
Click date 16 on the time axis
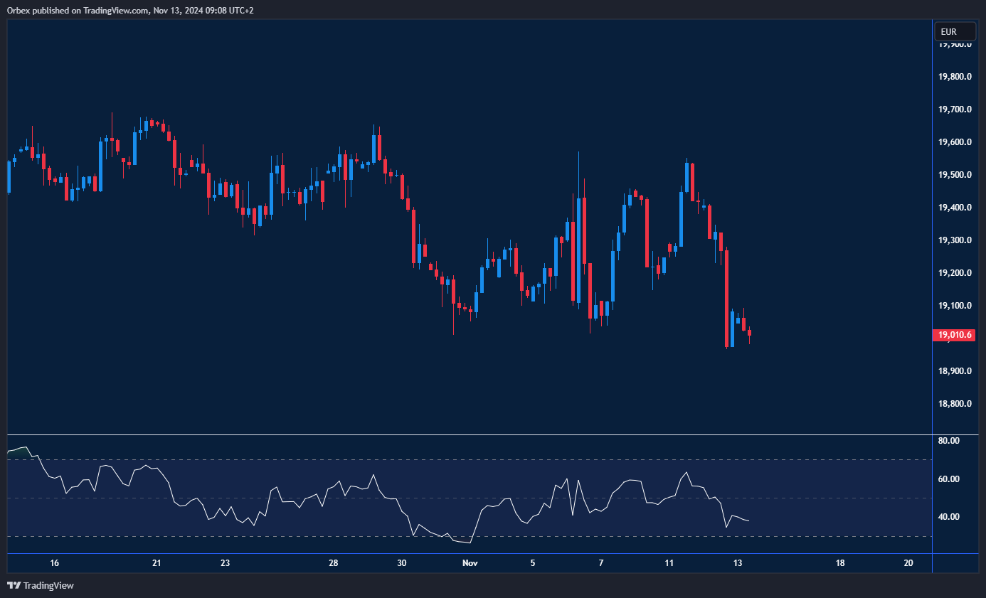[x=55, y=563]
